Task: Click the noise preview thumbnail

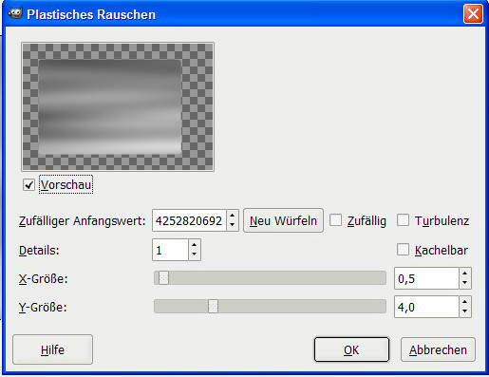Action: 118,107
